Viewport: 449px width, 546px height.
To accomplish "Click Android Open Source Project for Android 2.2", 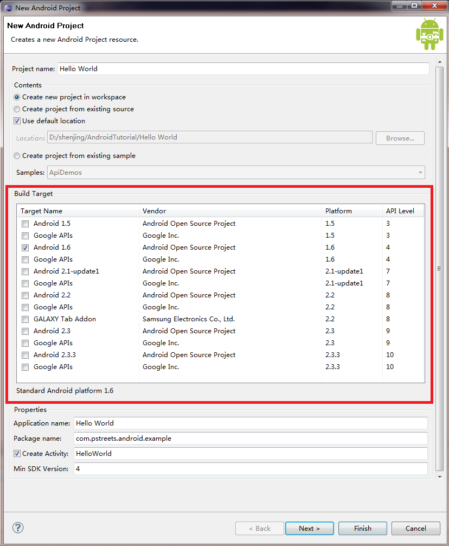I will coord(189,295).
